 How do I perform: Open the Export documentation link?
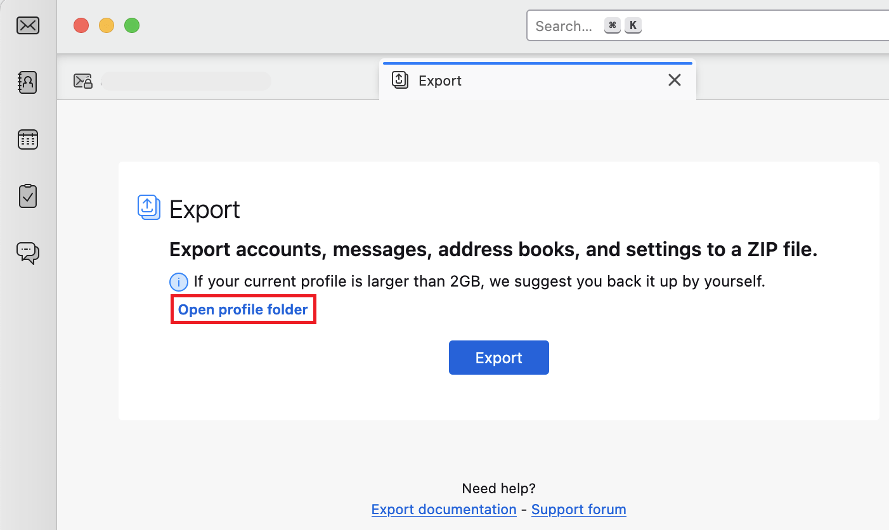[444, 510]
